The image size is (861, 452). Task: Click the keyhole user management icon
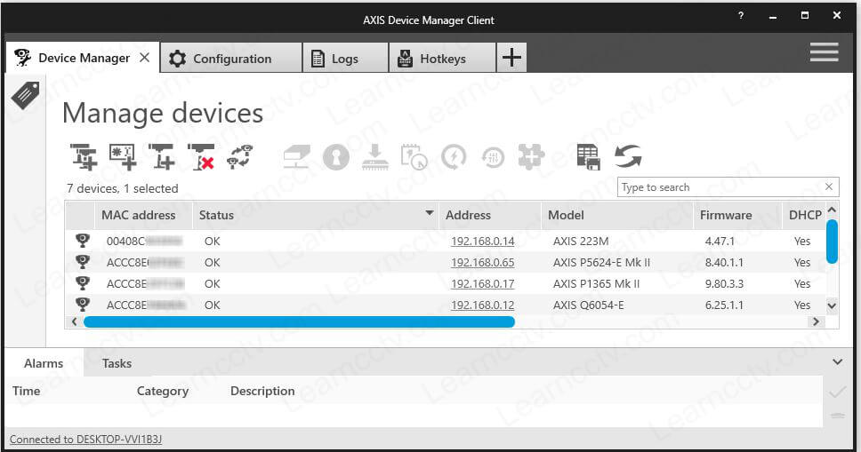point(335,157)
